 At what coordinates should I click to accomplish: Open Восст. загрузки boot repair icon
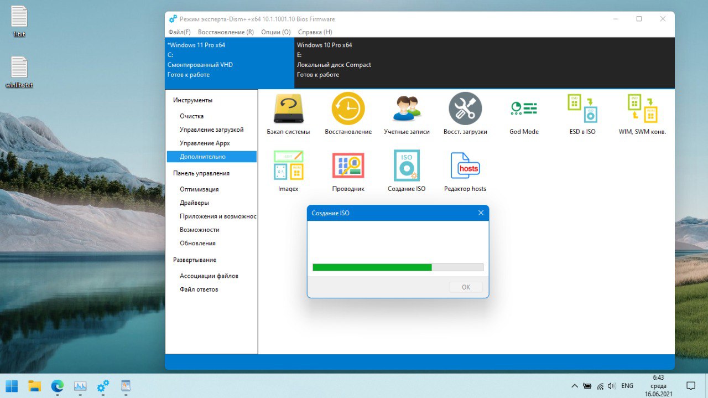[465, 108]
